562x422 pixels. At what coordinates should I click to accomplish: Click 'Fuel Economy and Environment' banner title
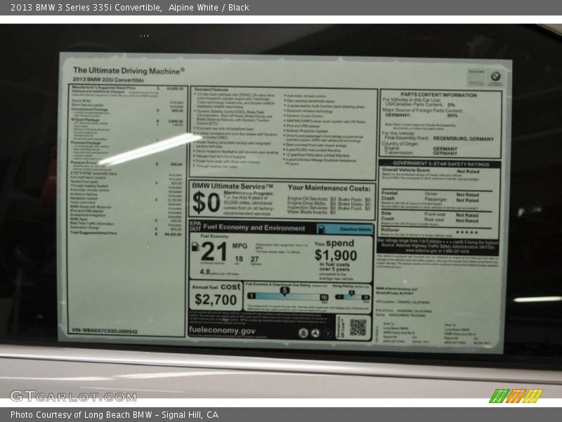point(254,227)
